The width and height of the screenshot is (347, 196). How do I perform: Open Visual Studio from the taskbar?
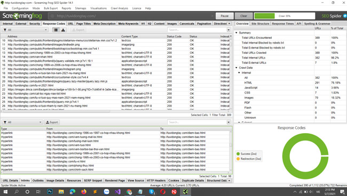coord(118,192)
